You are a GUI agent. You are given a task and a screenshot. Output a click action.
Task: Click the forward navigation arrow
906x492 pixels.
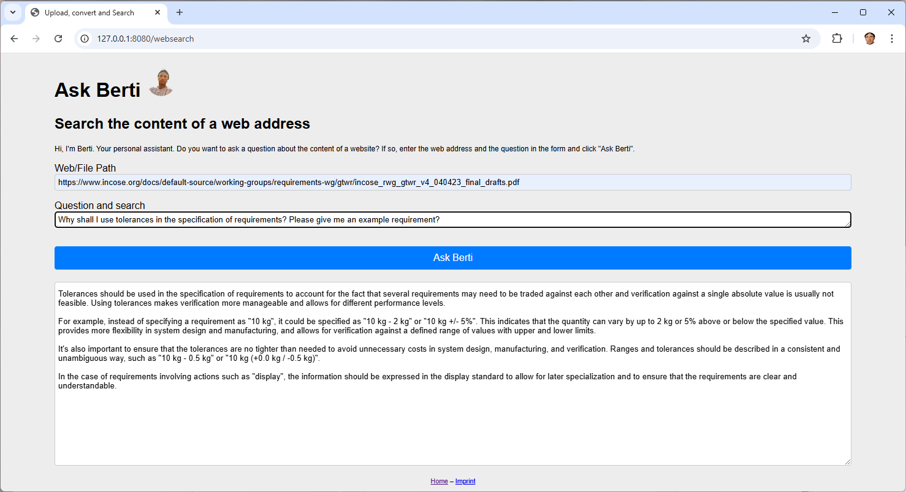coord(36,38)
